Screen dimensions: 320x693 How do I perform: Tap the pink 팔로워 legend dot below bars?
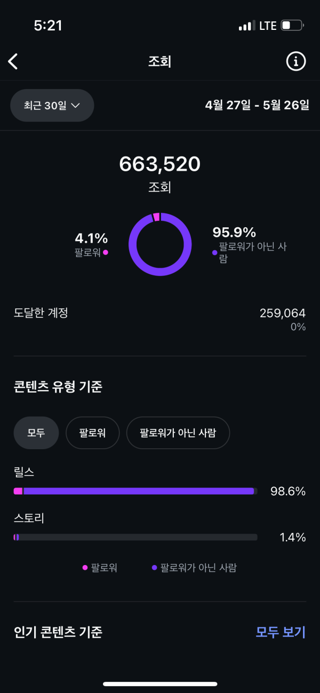pos(85,568)
